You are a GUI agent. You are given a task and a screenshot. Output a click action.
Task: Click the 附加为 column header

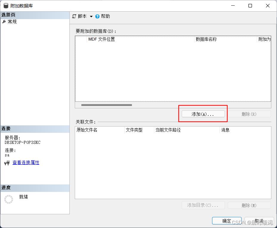pyautogui.click(x=264, y=39)
